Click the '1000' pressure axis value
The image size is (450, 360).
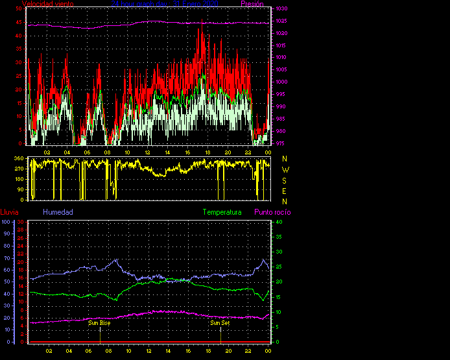pos(281,82)
